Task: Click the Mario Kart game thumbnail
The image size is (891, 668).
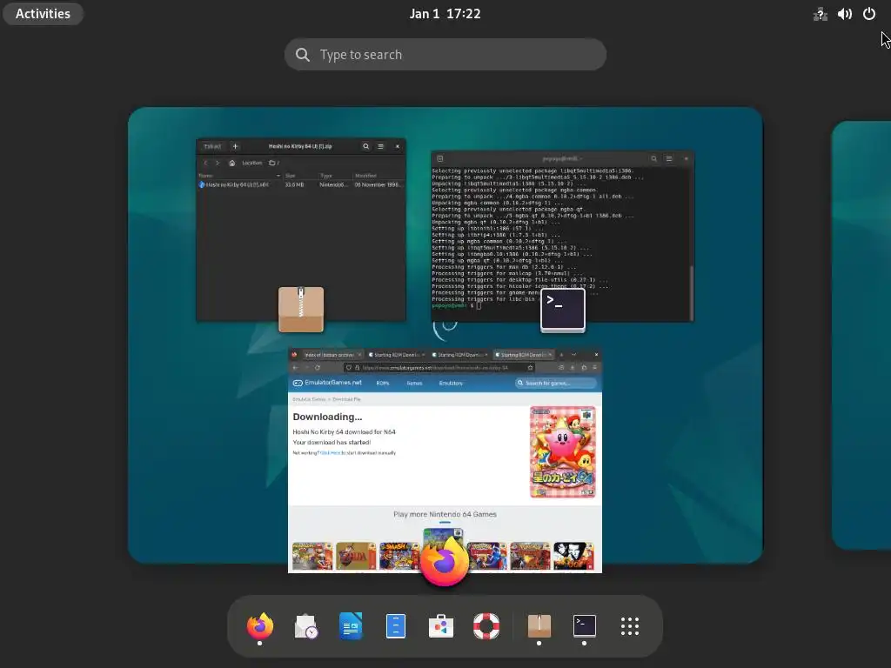Action: coord(312,556)
